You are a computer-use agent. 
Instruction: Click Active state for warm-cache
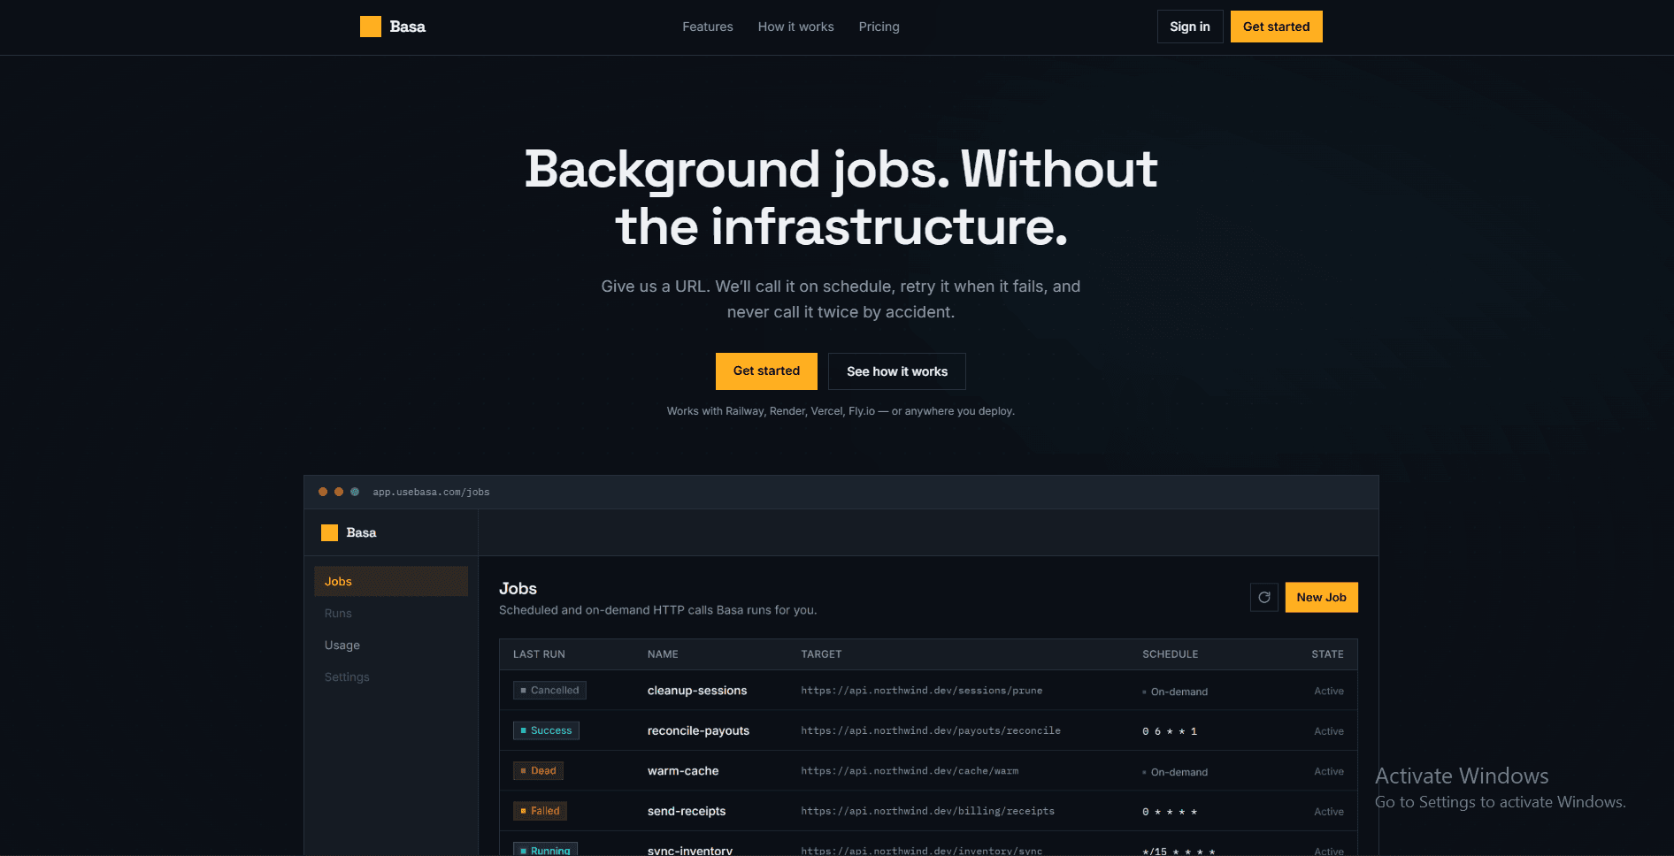pyautogui.click(x=1329, y=772)
